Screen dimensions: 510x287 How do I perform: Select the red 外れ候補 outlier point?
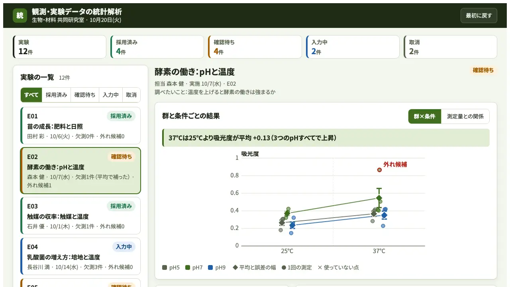coord(379,170)
